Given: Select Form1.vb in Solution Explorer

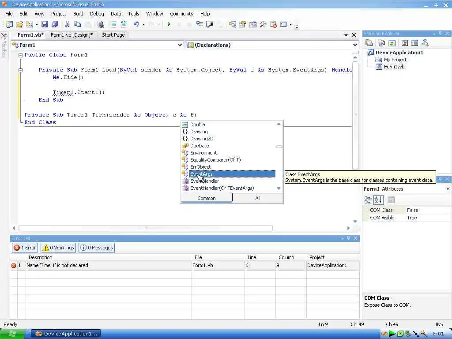Looking at the screenshot, I should (394, 67).
